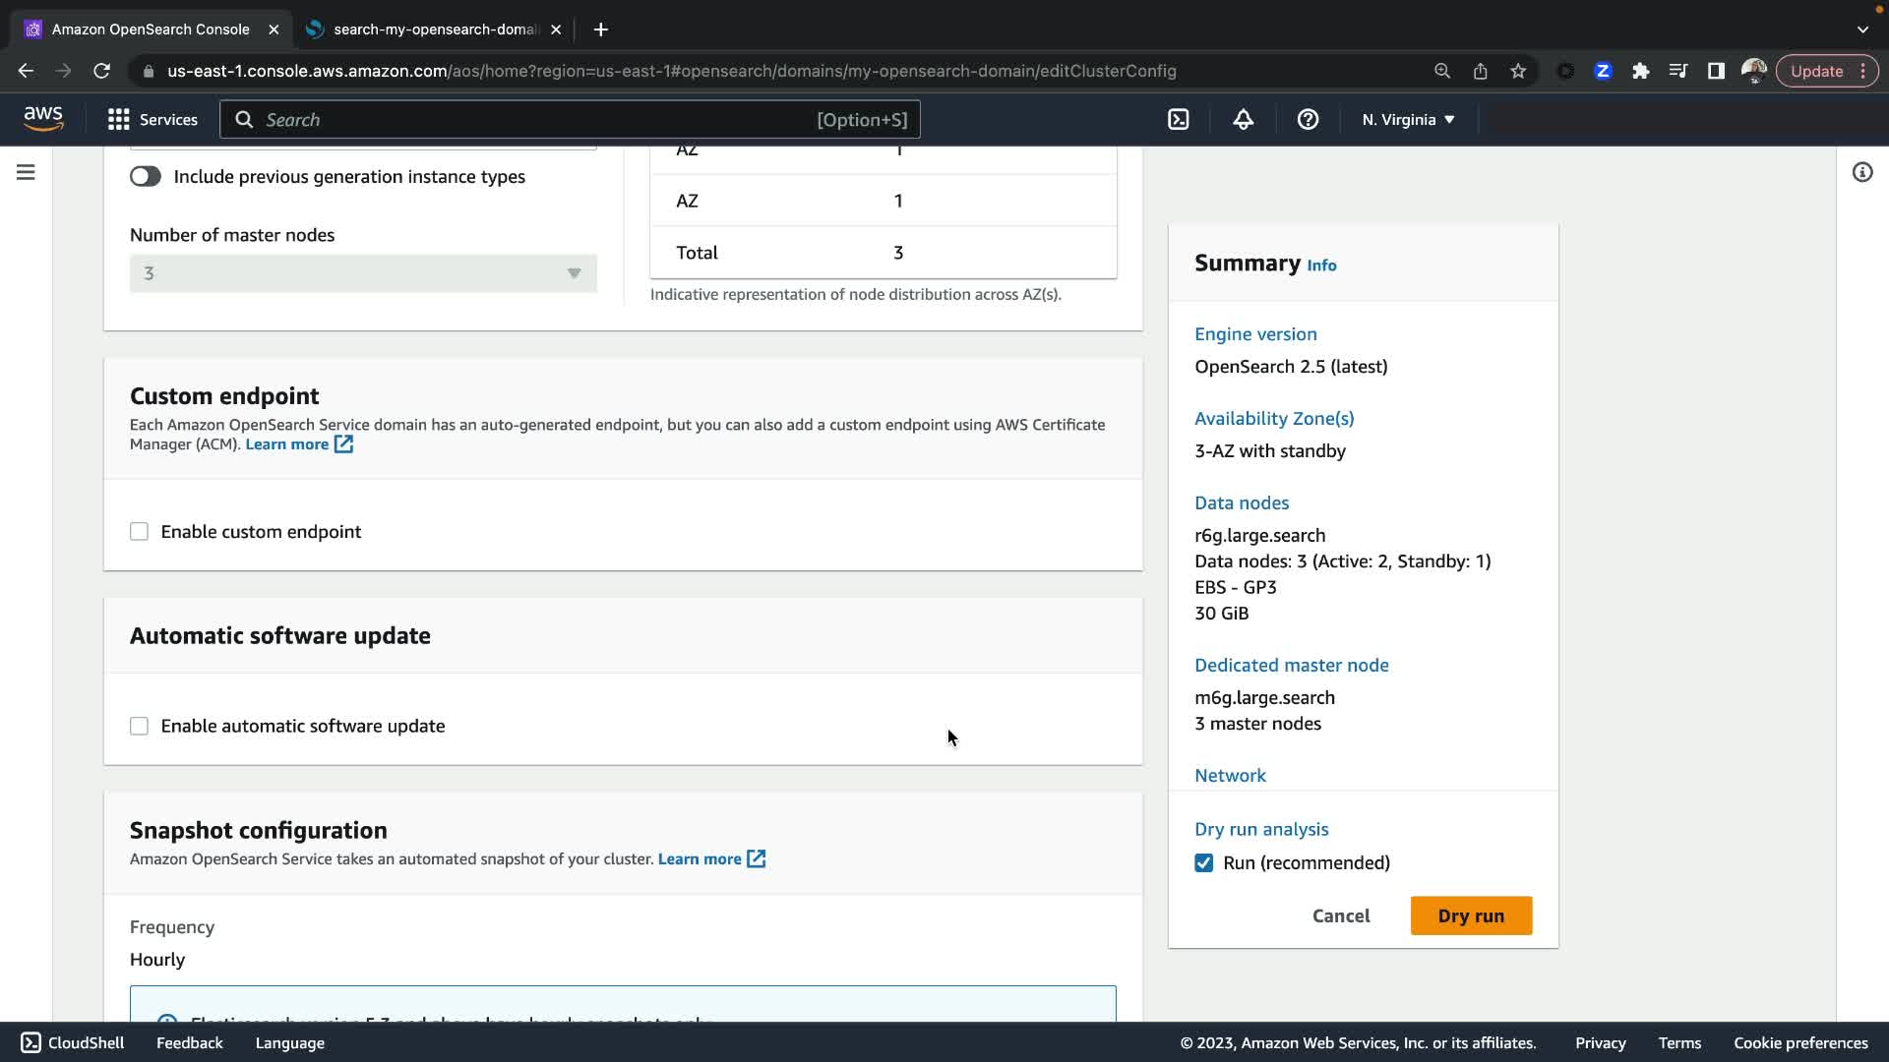Screen dimensions: 1889x1062
Task: Bookmark this page with star icon
Action: point(1518,71)
